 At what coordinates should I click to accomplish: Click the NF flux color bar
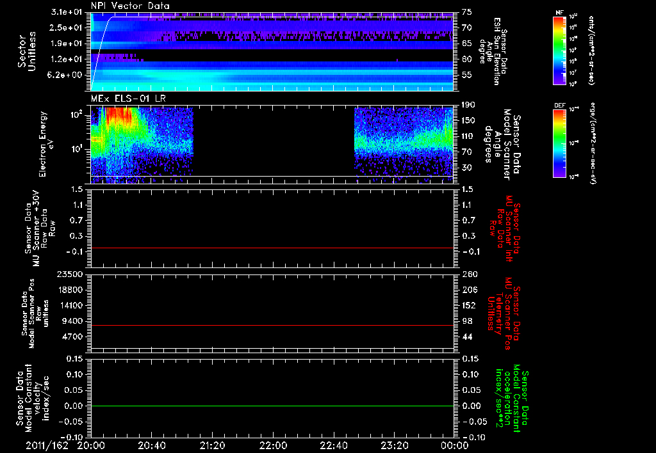pos(559,51)
